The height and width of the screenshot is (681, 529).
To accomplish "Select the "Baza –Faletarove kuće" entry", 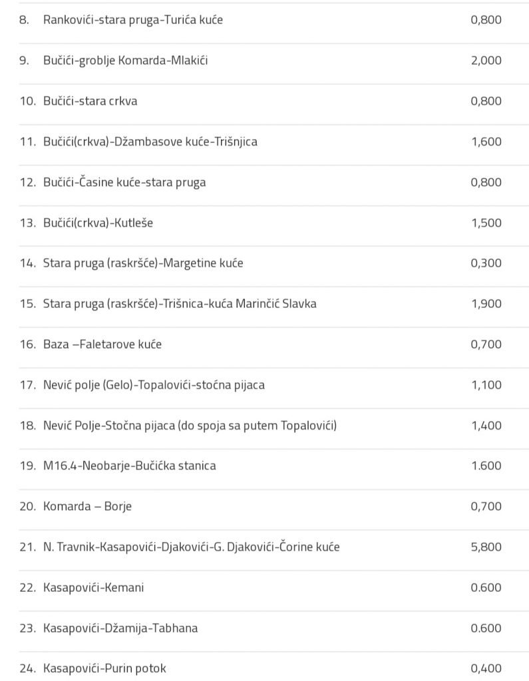I will pos(102,344).
